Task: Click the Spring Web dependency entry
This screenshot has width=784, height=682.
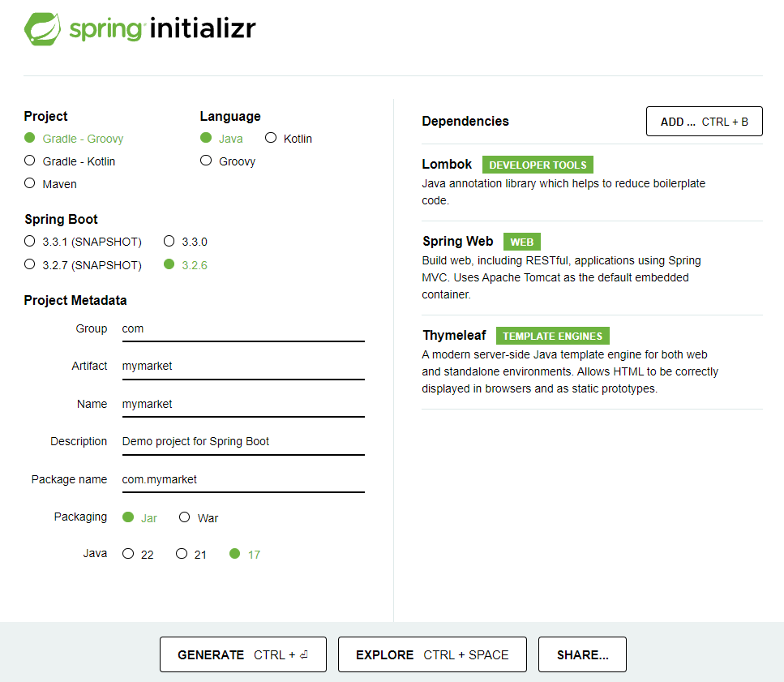Action: point(592,268)
